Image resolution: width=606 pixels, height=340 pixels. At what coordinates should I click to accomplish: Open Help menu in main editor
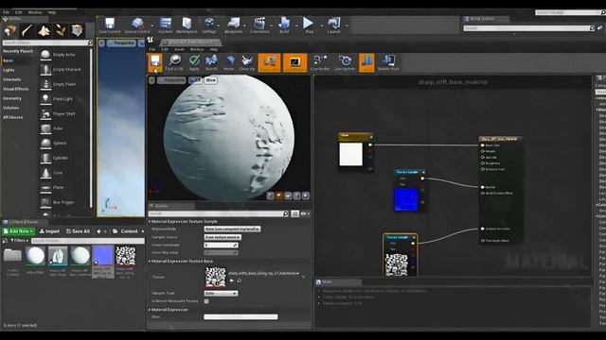pyautogui.click(x=52, y=12)
